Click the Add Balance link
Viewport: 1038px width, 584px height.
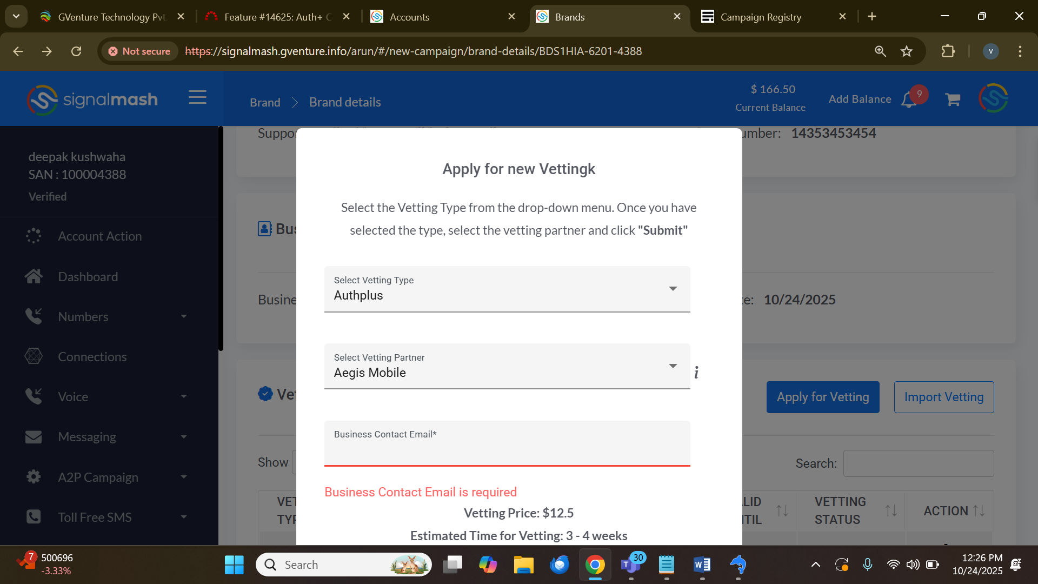(x=860, y=99)
